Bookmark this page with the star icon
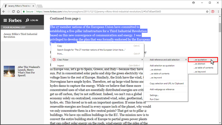 pos(207,12)
